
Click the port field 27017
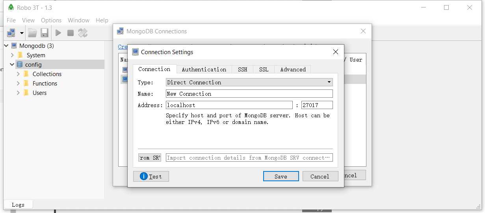(x=317, y=105)
